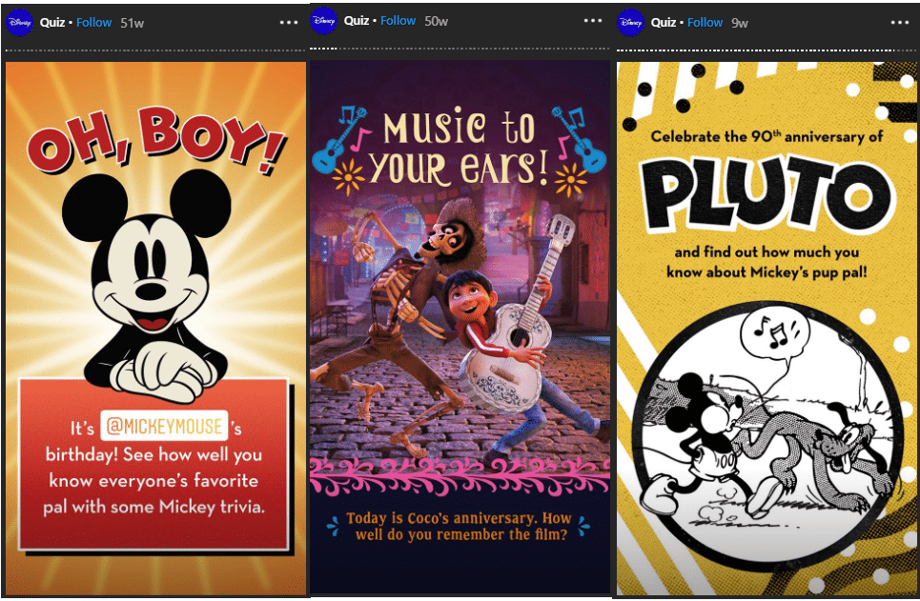Viewport: 920px width, 601px height.
Task: Click the 50w timestamp
Action: point(436,21)
